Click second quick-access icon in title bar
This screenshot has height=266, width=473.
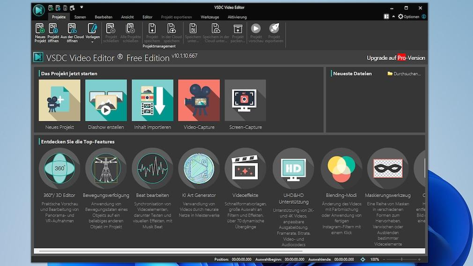point(58,8)
